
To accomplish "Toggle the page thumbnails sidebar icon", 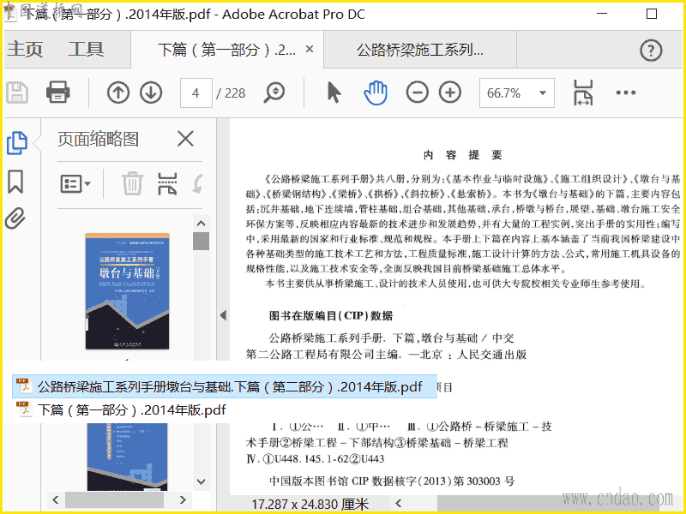I will (x=17, y=143).
